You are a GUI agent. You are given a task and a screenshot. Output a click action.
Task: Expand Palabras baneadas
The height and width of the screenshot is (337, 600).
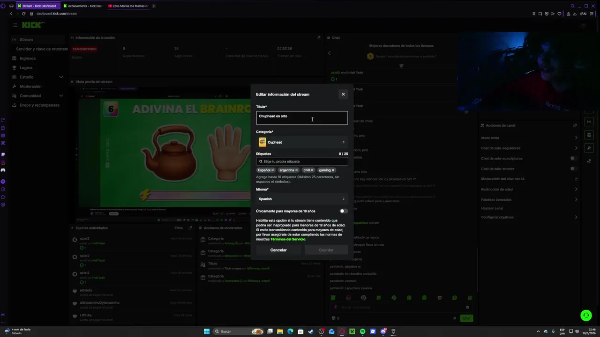click(576, 200)
